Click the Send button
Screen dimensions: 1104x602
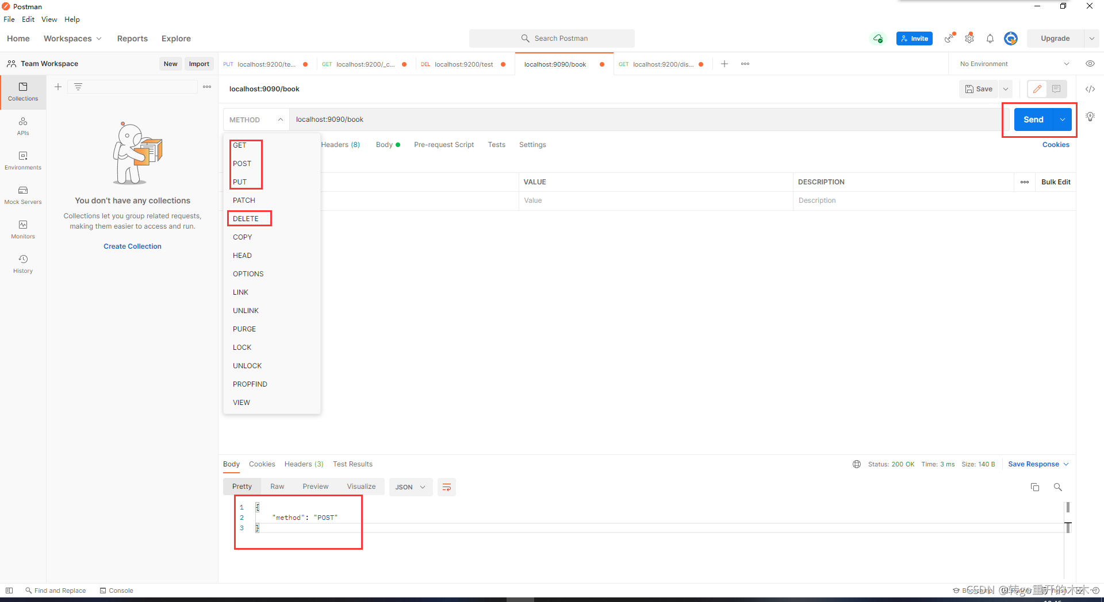[x=1033, y=119]
